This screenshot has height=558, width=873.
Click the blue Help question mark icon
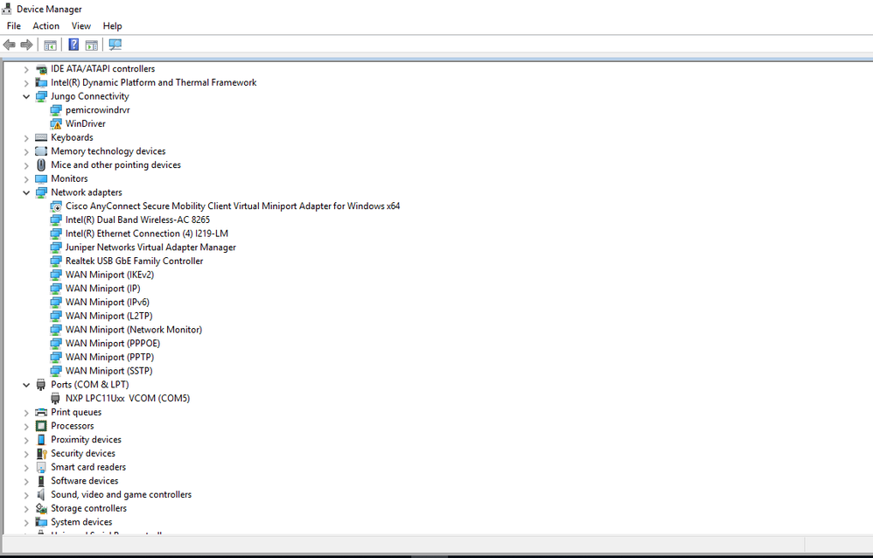[73, 45]
